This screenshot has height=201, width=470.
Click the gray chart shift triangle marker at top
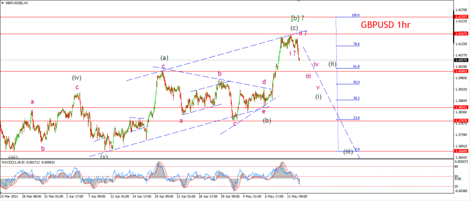pyautogui.click(x=298, y=1)
